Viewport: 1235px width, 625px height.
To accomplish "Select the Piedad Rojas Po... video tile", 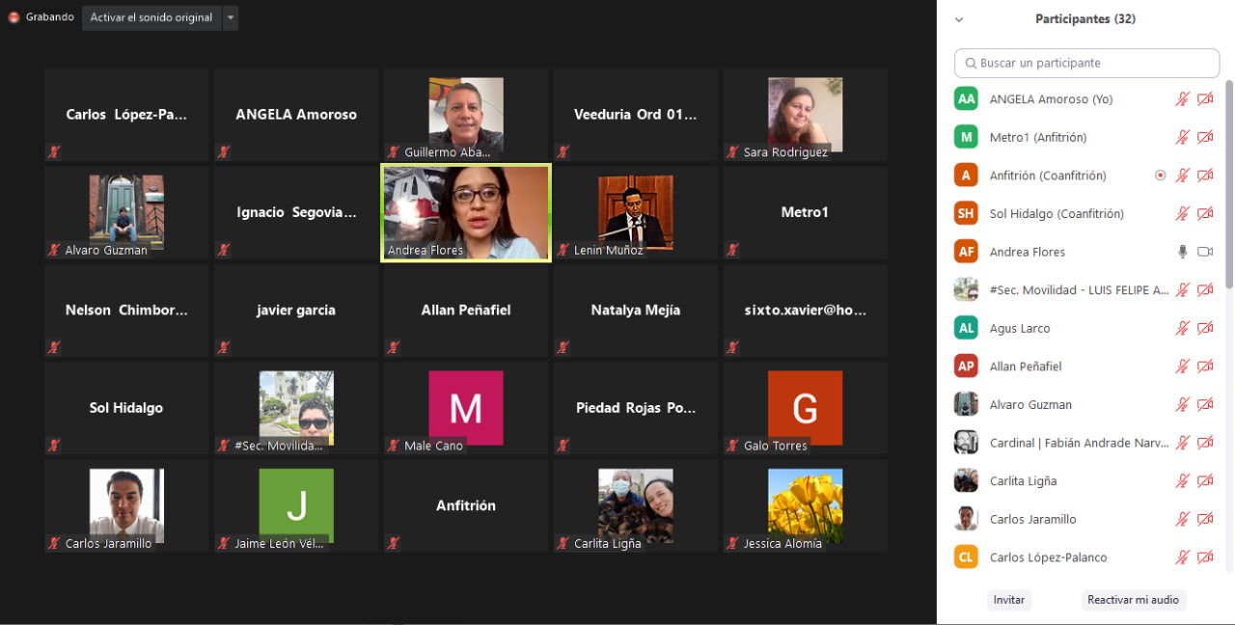I will [x=635, y=408].
